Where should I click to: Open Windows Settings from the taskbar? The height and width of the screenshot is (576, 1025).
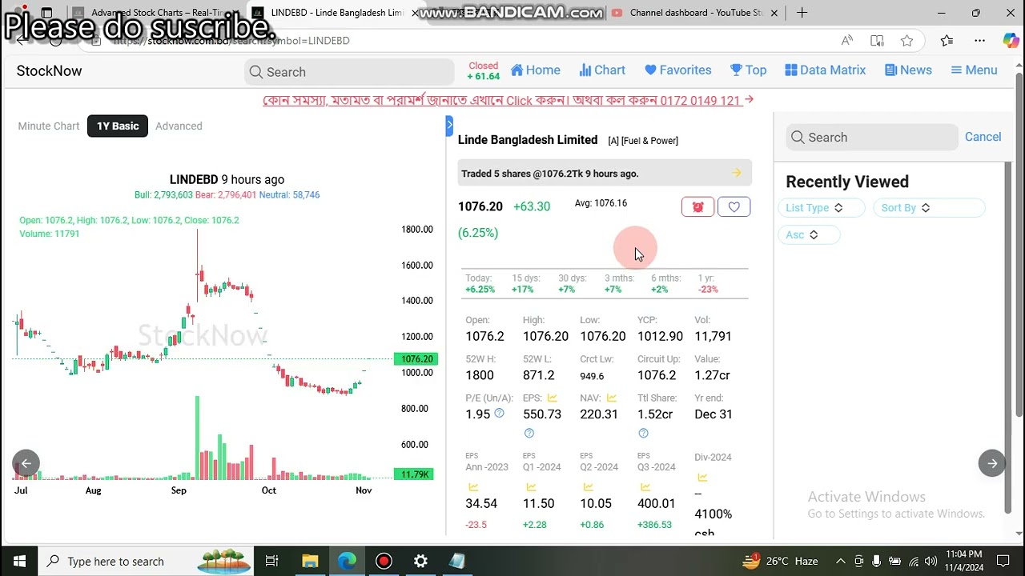point(420,561)
